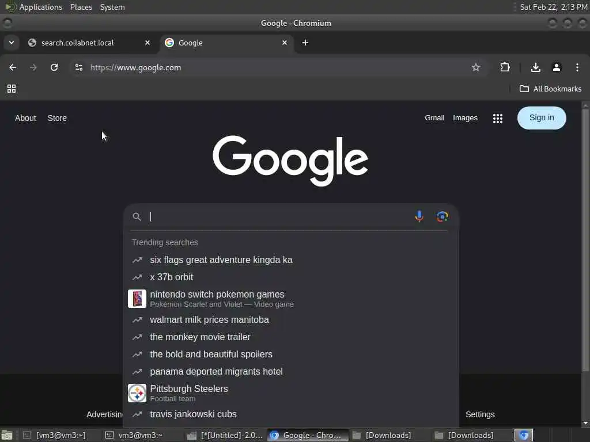Bookmark this page with the star icon
The height and width of the screenshot is (442, 590).
[x=475, y=67]
